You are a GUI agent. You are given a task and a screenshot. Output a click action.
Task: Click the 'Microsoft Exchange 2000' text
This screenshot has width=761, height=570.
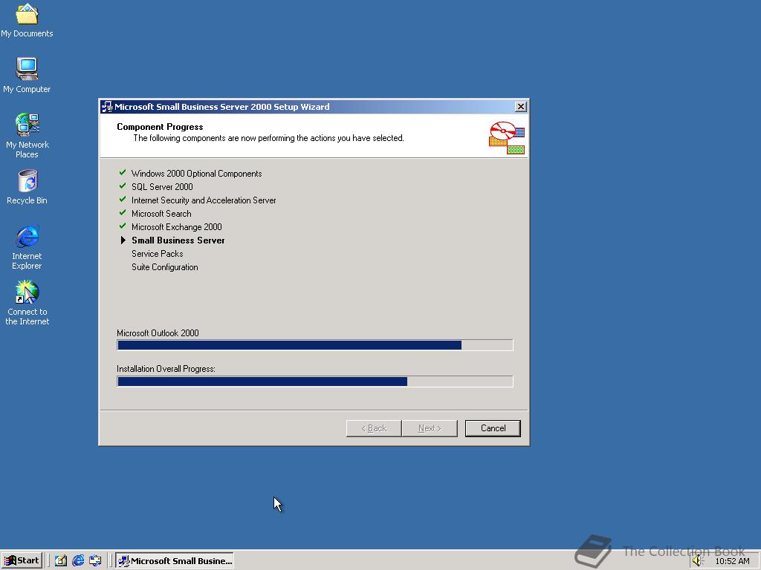tap(177, 227)
